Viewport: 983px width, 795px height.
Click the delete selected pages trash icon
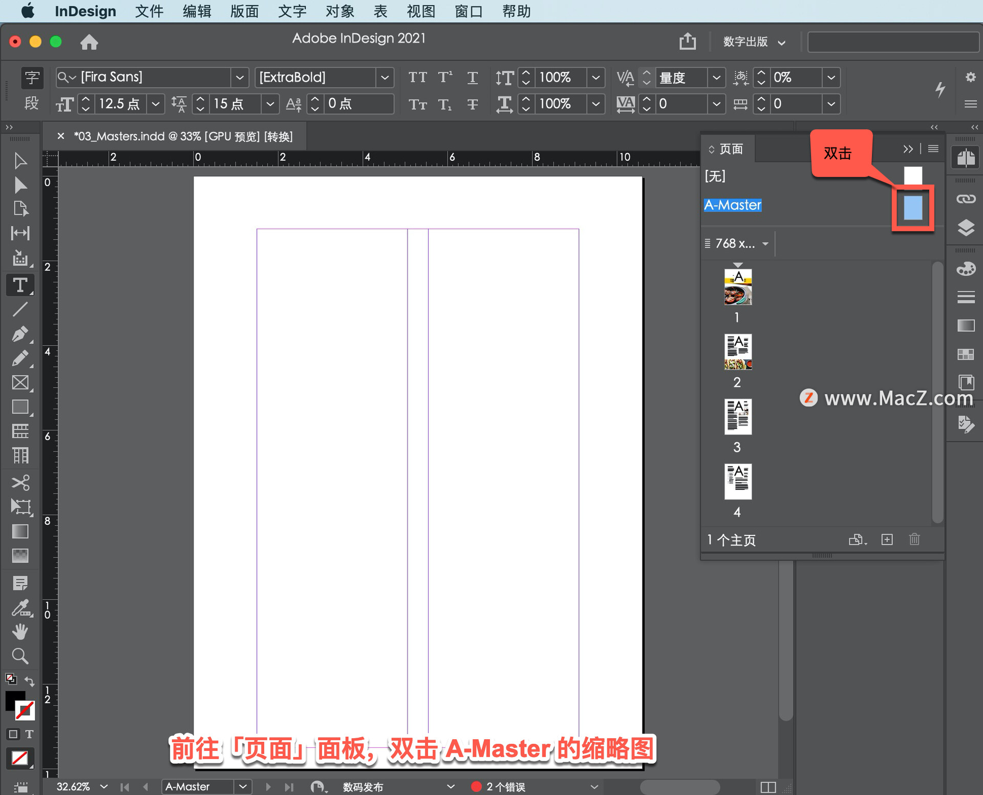pyautogui.click(x=914, y=539)
